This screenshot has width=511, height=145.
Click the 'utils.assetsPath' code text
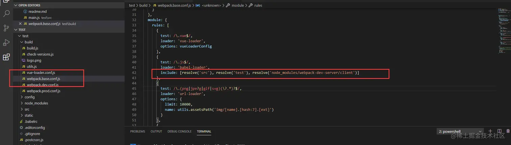195,110
